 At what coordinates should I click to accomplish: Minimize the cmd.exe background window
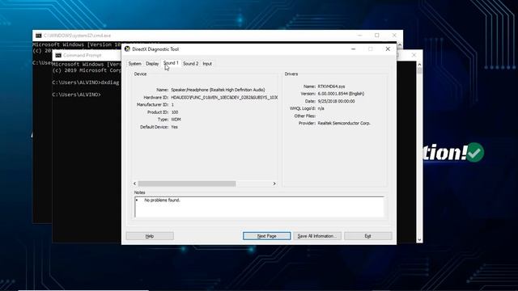coord(359,36)
